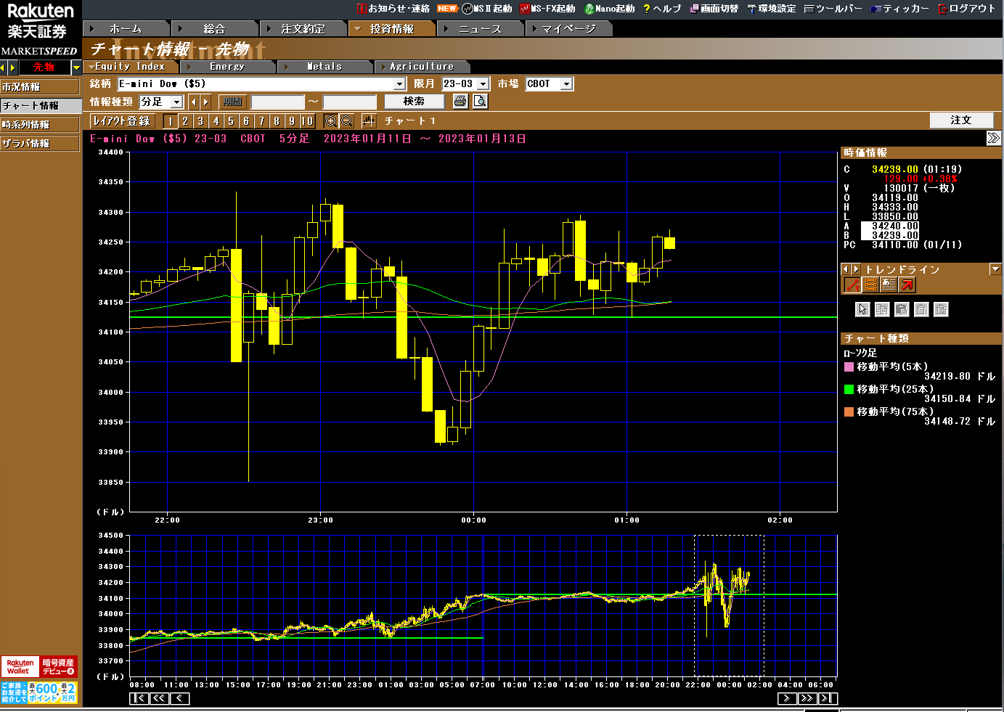This screenshot has width=1004, height=712.
Task: Click ログアウト to log out
Action: point(967,9)
